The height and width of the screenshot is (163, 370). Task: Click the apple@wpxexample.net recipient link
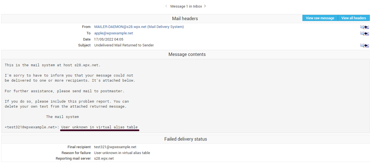tap(113, 33)
